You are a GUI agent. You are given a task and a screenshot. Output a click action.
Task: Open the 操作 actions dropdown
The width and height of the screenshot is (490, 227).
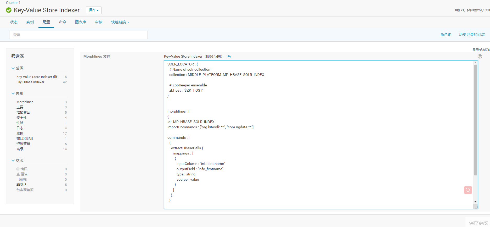coord(94,10)
